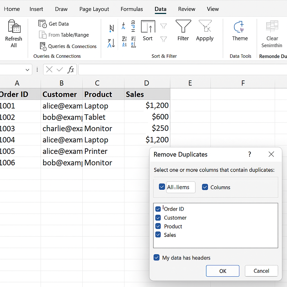Switch to the Formulas tab
The width and height of the screenshot is (287, 287).
point(132,9)
